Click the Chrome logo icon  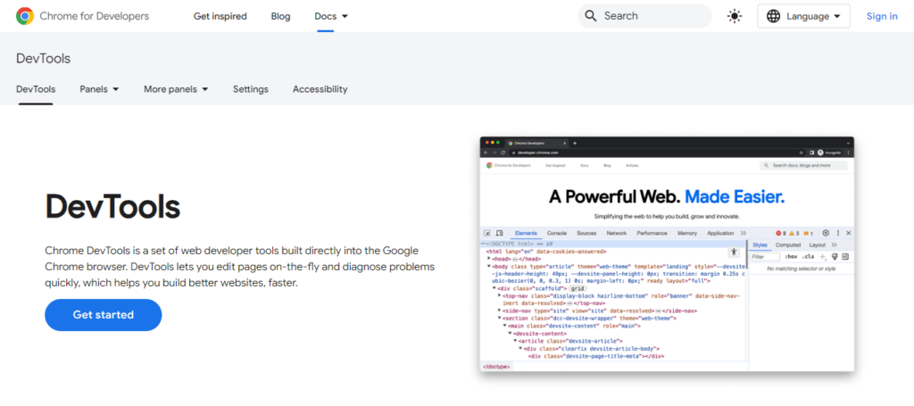point(25,16)
